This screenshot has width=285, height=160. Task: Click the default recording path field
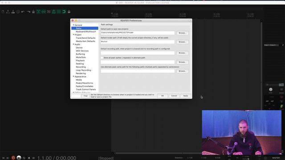[x=138, y=53]
